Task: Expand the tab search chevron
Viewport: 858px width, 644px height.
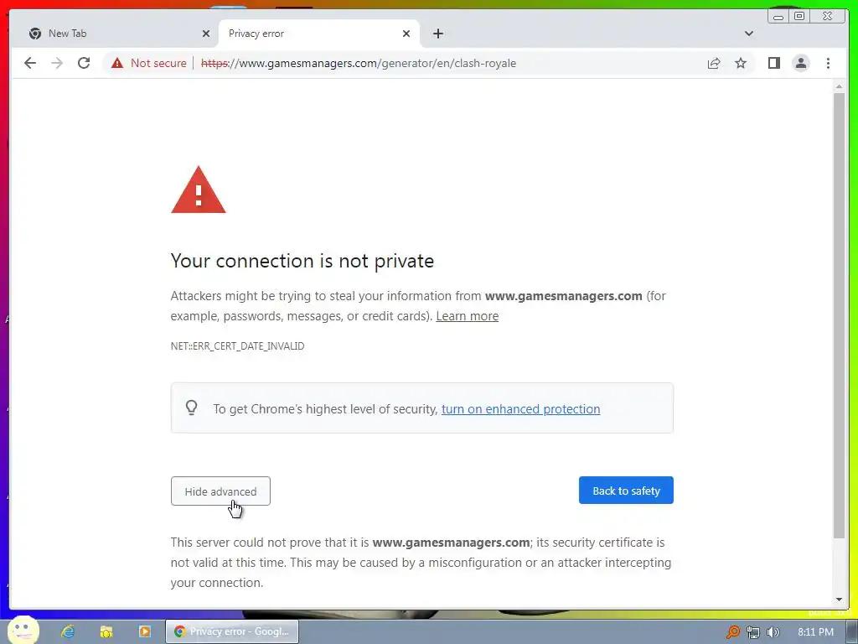Action: click(x=749, y=34)
